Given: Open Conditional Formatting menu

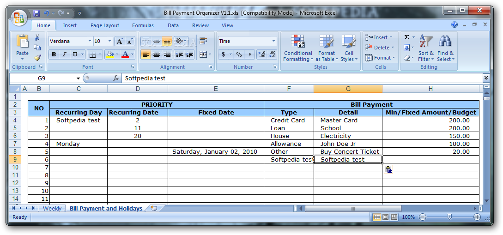Looking at the screenshot, I should [x=298, y=48].
